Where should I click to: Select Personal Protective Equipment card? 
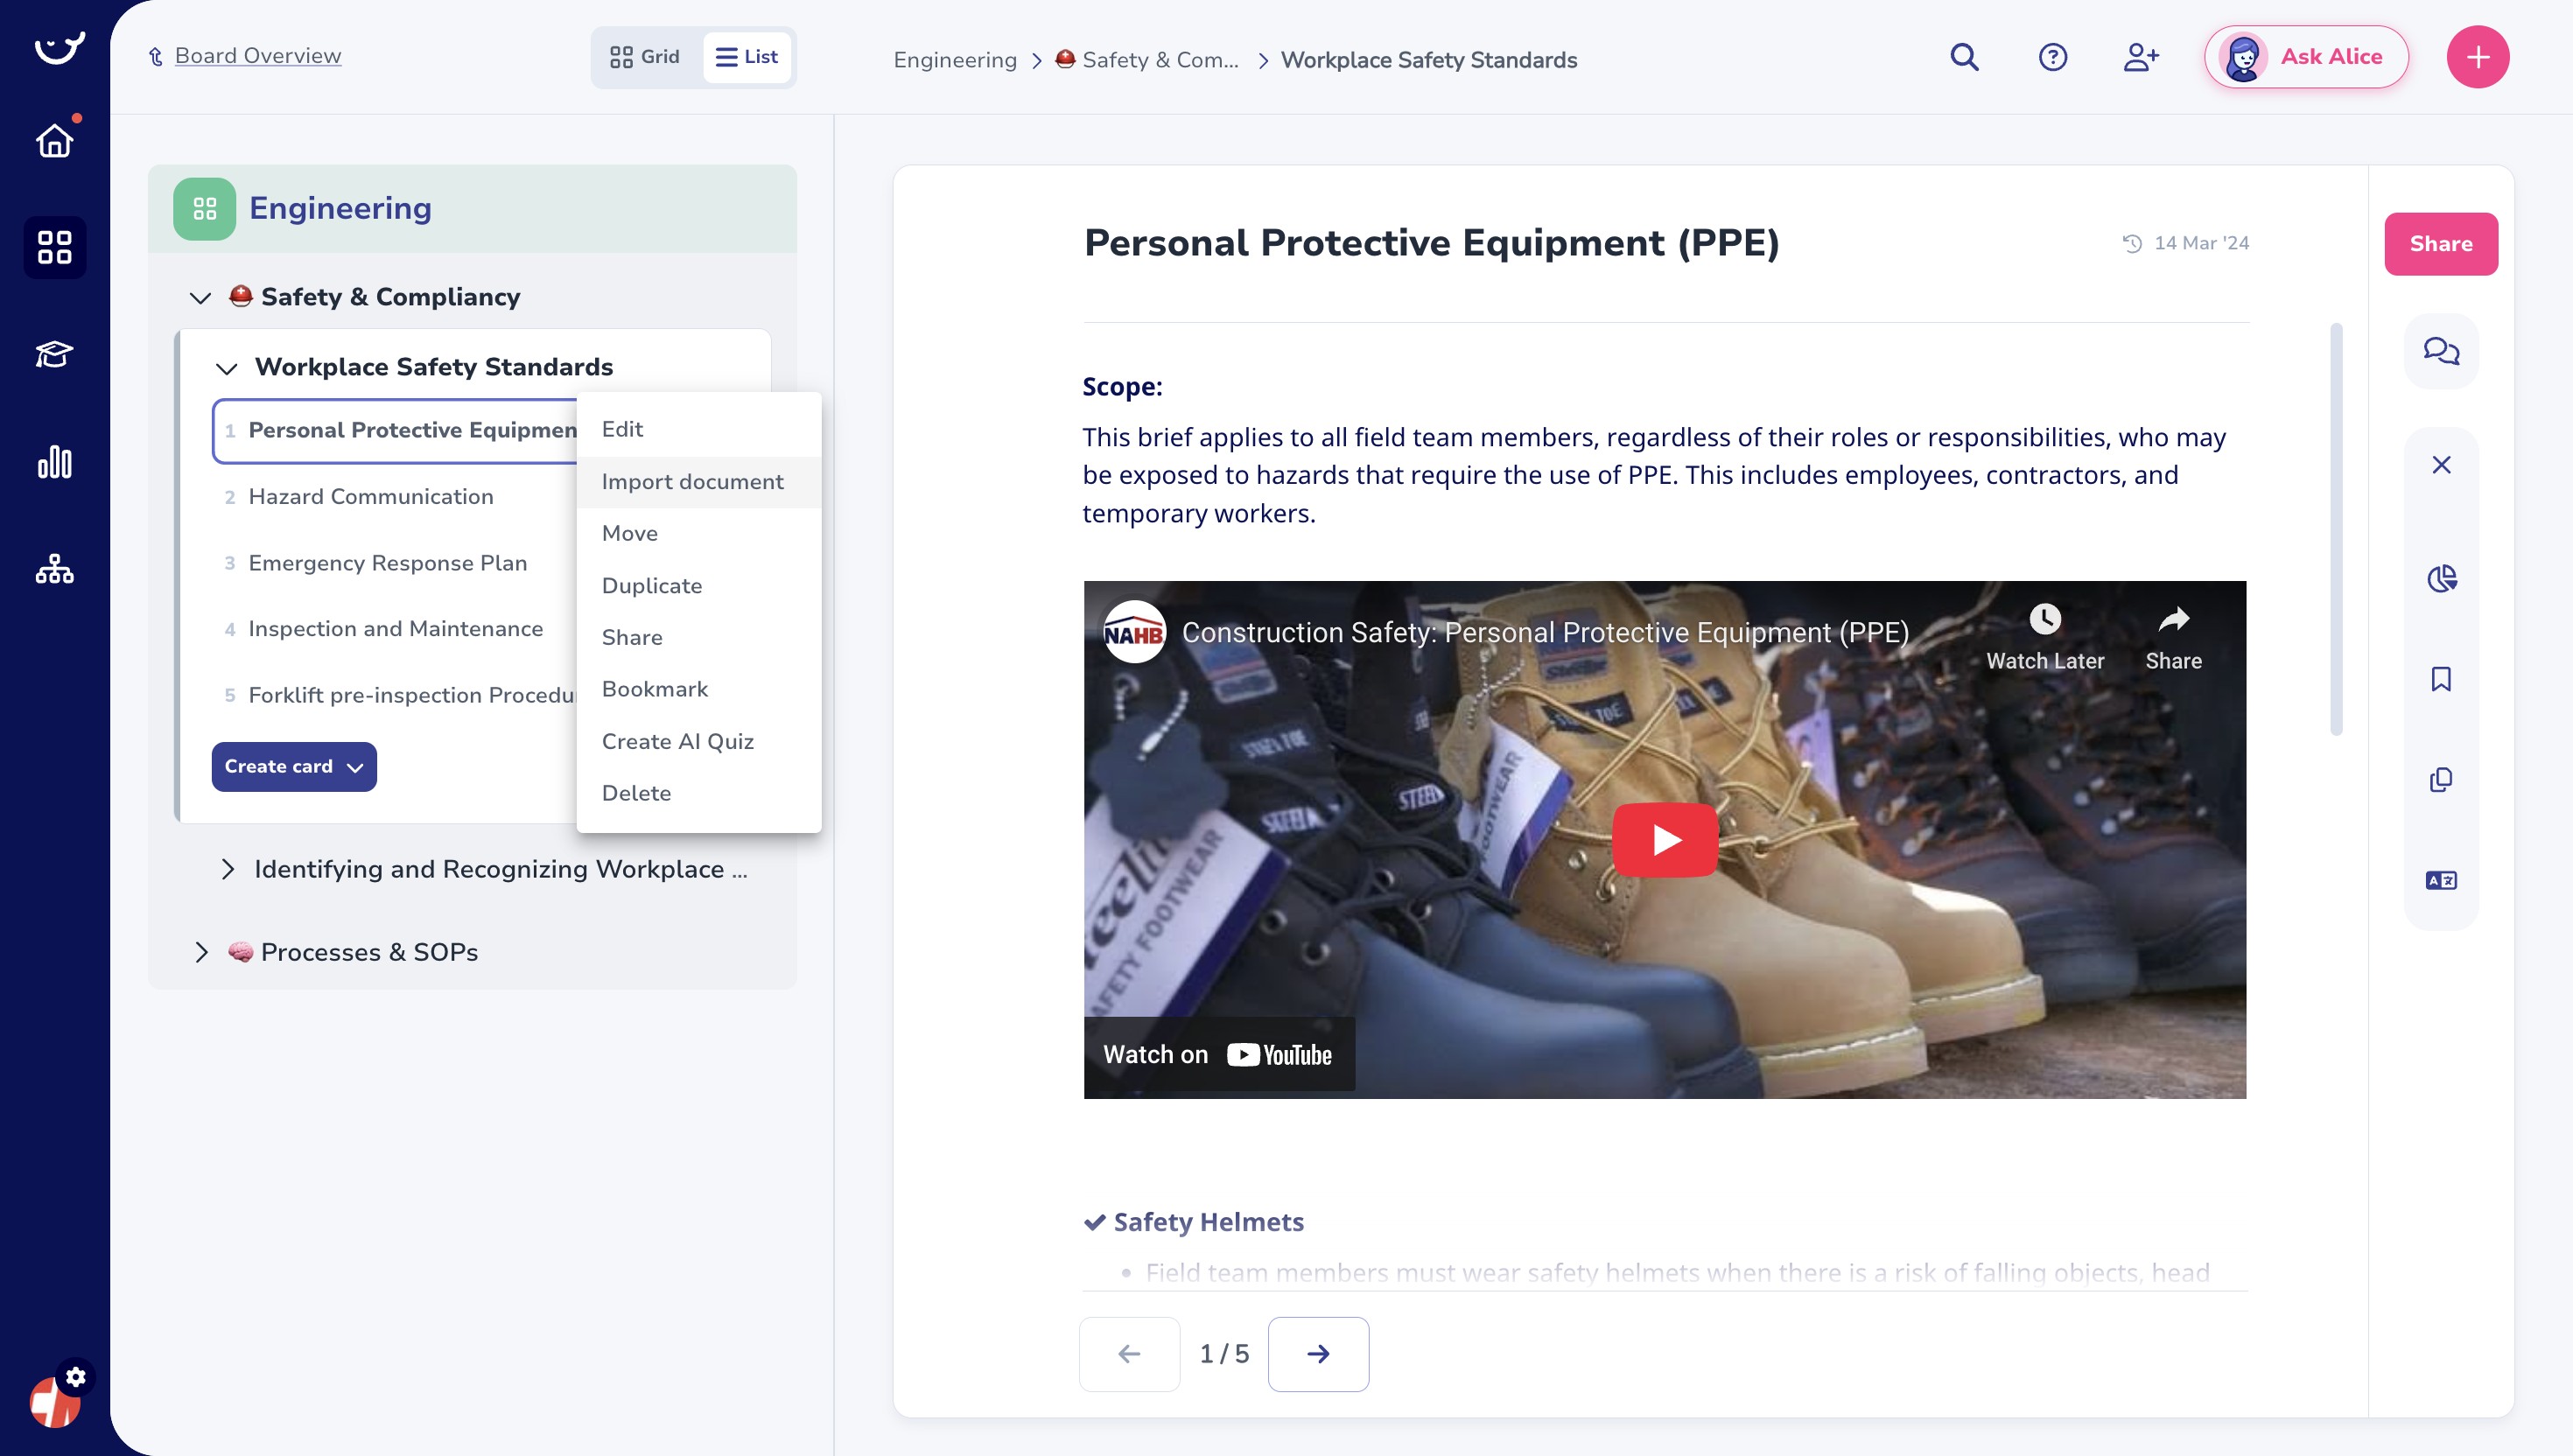tap(395, 431)
